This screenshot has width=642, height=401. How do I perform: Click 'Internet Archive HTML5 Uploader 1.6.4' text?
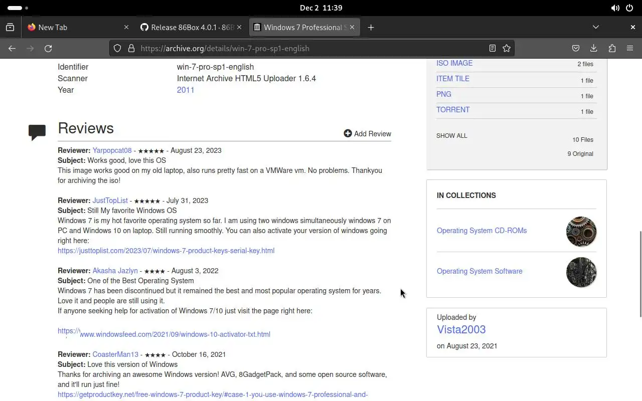tap(246, 78)
